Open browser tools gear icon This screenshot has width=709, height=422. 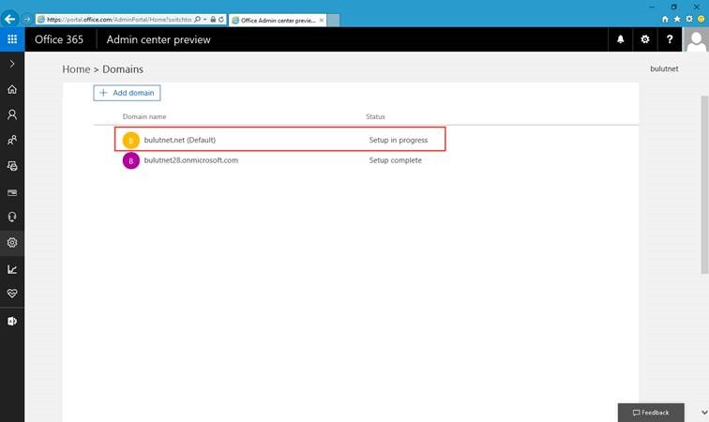[689, 19]
